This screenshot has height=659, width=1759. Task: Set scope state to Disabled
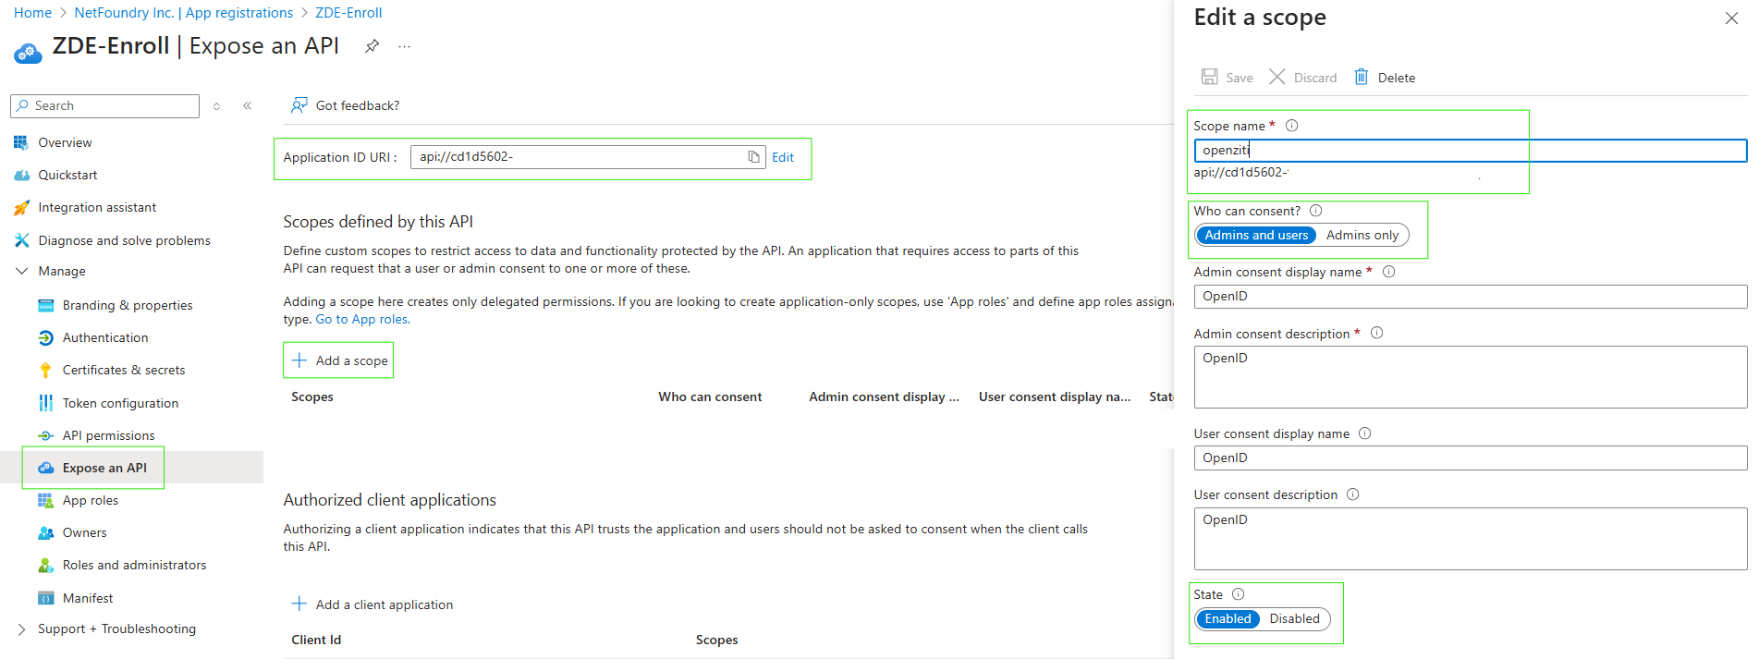tap(1294, 619)
